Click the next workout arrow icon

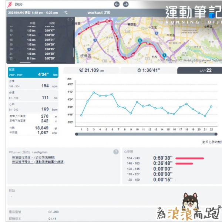pyautogui.click(x=126, y=4)
